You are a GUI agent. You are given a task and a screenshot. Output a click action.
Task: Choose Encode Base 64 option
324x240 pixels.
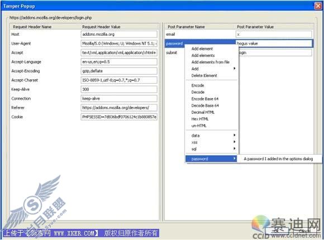[x=205, y=99]
